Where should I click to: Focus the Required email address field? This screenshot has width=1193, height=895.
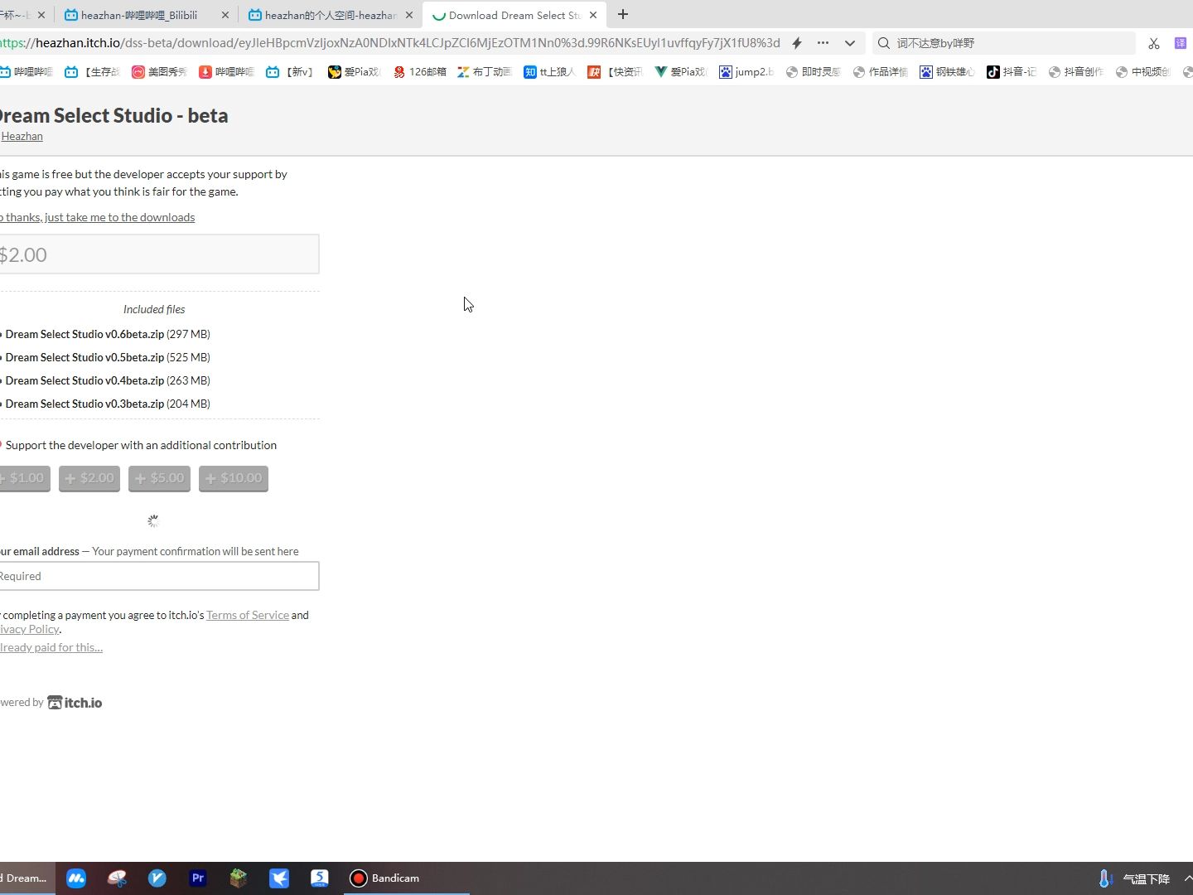point(159,576)
